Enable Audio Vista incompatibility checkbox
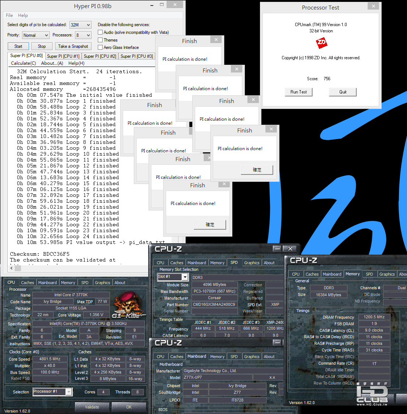The width and height of the screenshot is (407, 414). (x=100, y=32)
